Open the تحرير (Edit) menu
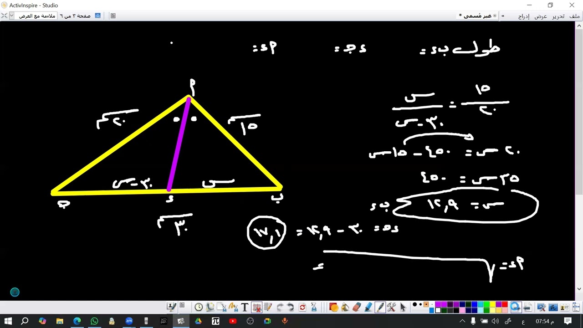 pos(558,16)
